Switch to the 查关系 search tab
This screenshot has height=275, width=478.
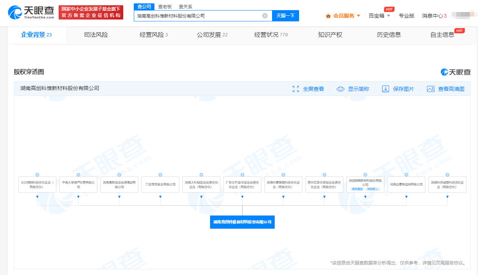(186, 6)
